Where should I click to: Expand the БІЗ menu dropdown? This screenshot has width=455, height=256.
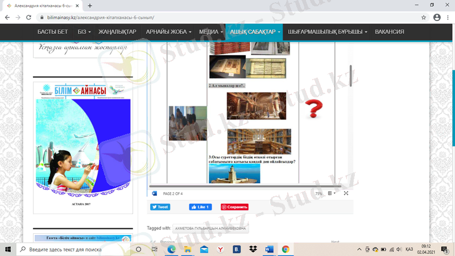(85, 32)
